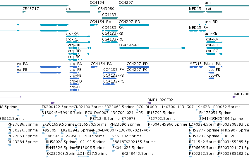Select the RH27686.5prime label
Screen dimensions: 249x158
pyautogui.click(x=23, y=124)
